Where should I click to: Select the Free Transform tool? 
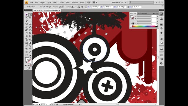click(30, 36)
